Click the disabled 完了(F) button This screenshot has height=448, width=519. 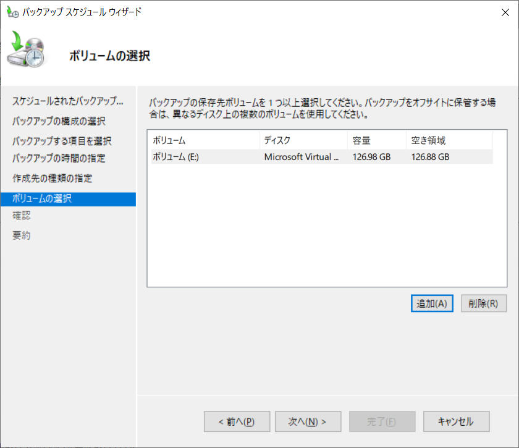382,421
